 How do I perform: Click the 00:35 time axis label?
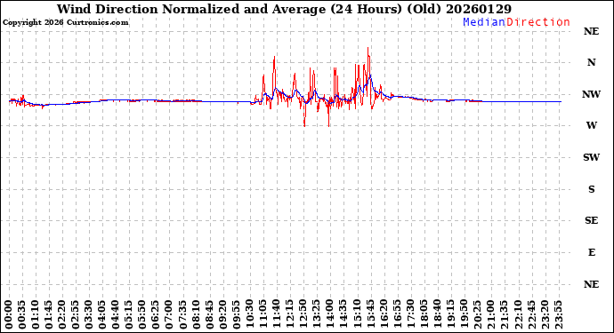23,315
